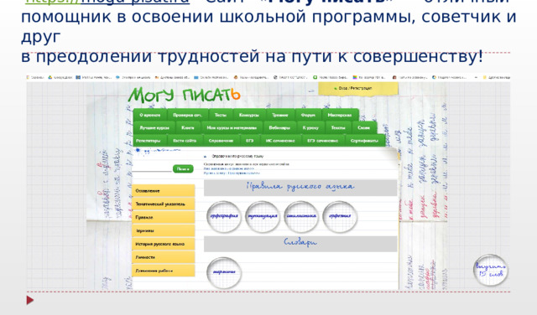Click the 'стилистика' round button
Screen dimensions: 537x315
tap(301, 216)
